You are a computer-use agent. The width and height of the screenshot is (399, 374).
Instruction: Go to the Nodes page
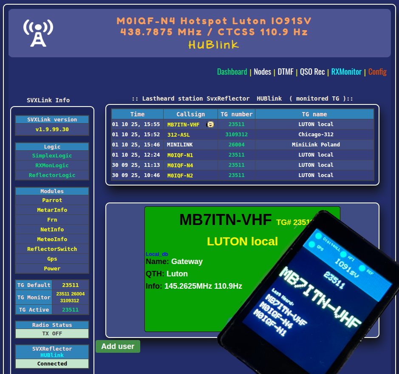(x=262, y=72)
